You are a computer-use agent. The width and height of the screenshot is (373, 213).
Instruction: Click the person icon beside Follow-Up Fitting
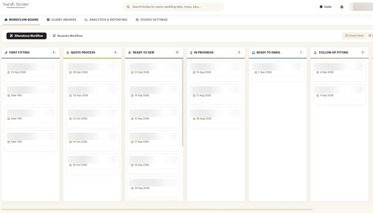(315, 53)
